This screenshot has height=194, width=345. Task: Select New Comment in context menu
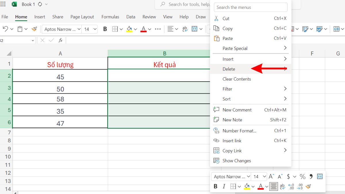250,110
